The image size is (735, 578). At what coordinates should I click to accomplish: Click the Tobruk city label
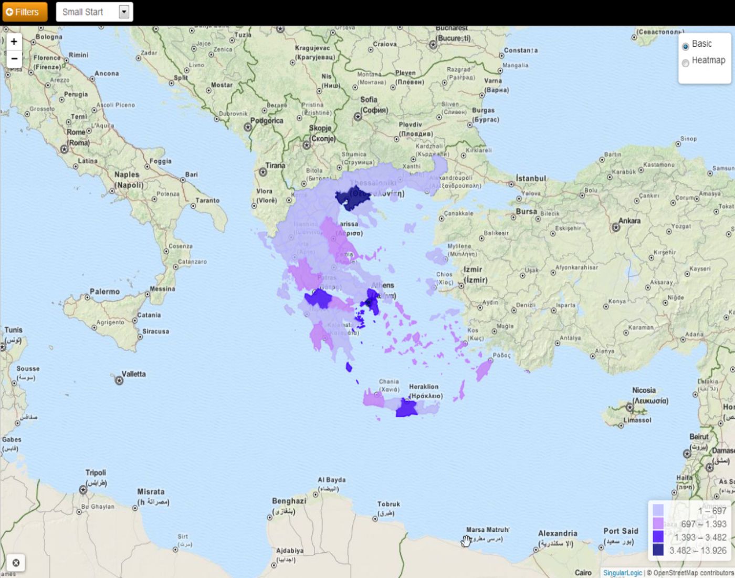(x=388, y=508)
